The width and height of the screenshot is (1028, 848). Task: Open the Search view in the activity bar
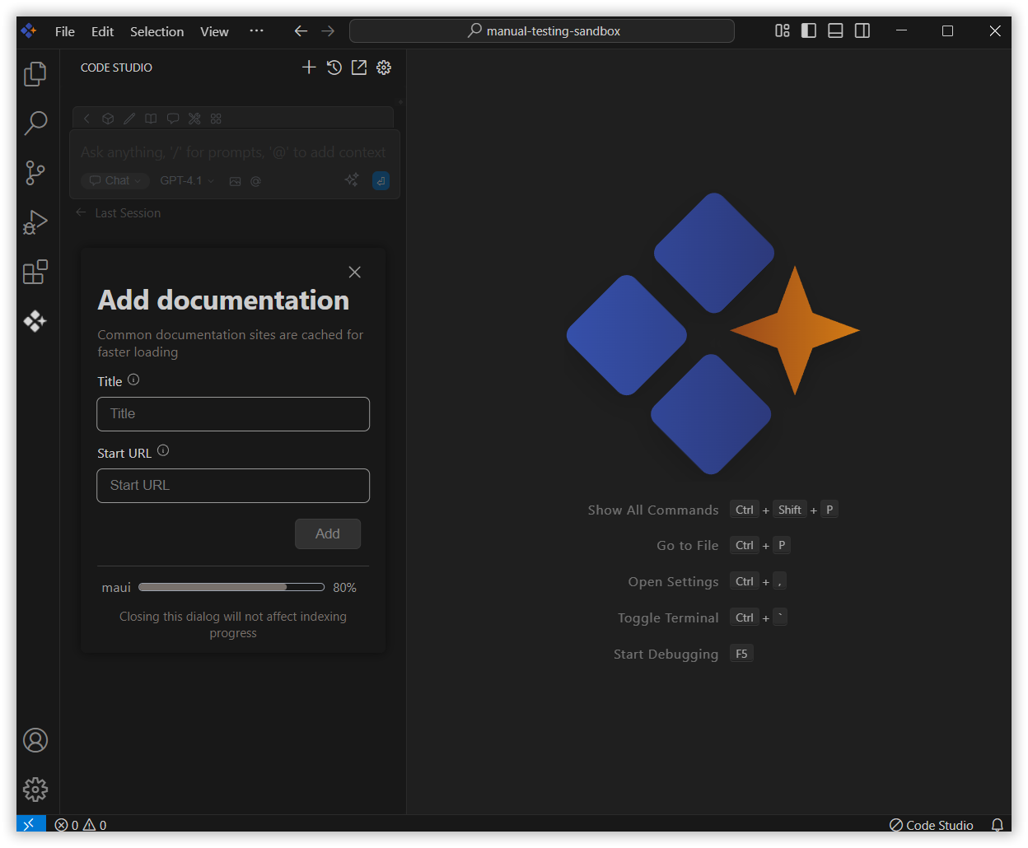pos(35,123)
